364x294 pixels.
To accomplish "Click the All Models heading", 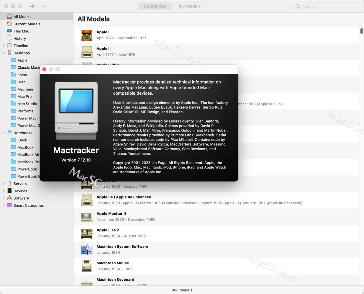I will click(x=93, y=19).
